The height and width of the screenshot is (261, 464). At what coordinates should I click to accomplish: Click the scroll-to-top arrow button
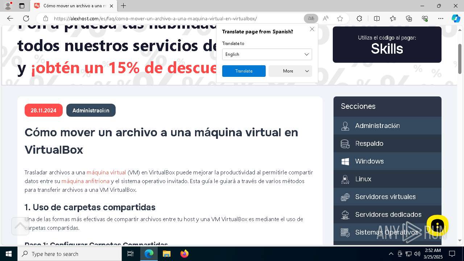(20, 226)
